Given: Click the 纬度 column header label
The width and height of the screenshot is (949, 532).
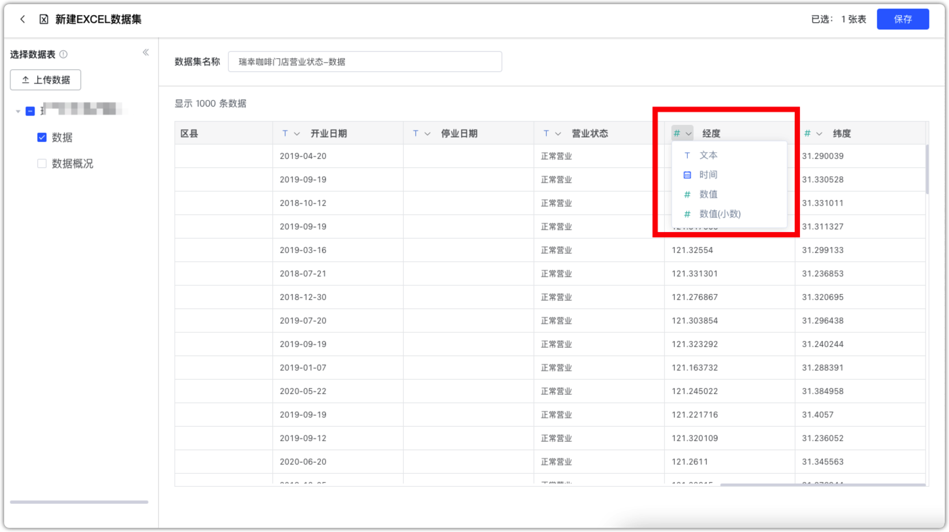Looking at the screenshot, I should pos(842,133).
